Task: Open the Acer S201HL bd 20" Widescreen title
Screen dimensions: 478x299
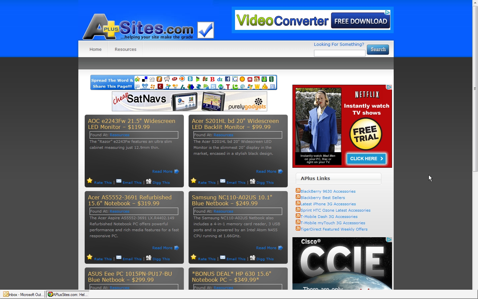Action: coord(235,124)
